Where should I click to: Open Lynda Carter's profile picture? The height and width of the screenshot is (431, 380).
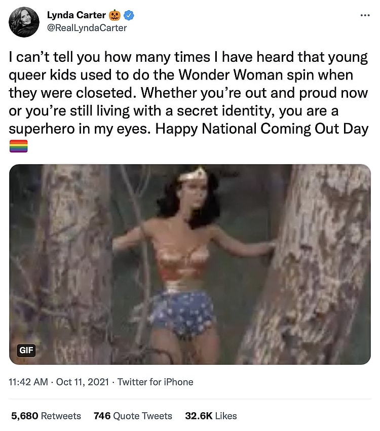pyautogui.click(x=24, y=22)
